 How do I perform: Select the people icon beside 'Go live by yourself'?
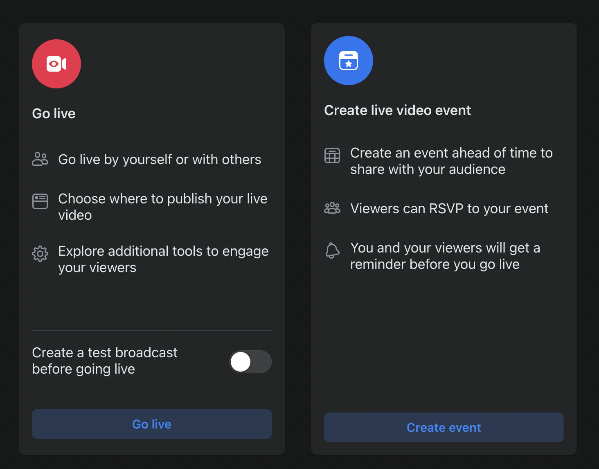pyautogui.click(x=40, y=159)
